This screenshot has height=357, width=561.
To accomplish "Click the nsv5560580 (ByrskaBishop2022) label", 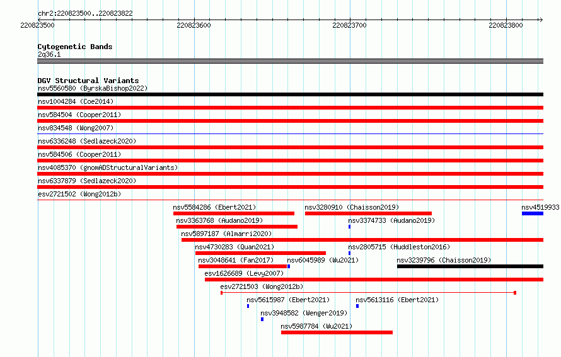I will (x=93, y=88).
